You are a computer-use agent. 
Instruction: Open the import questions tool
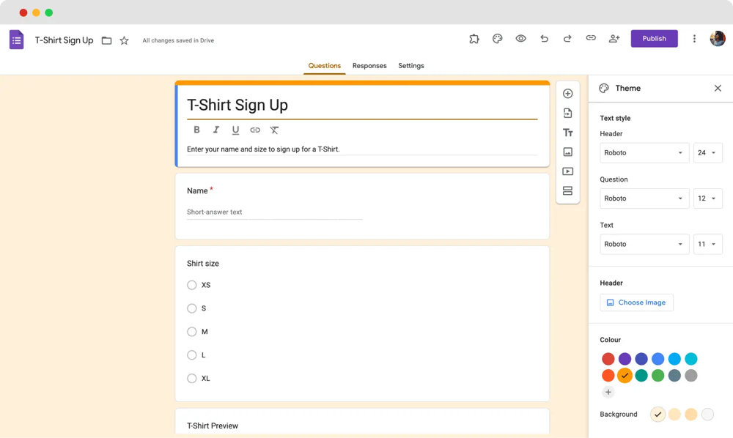tap(568, 113)
